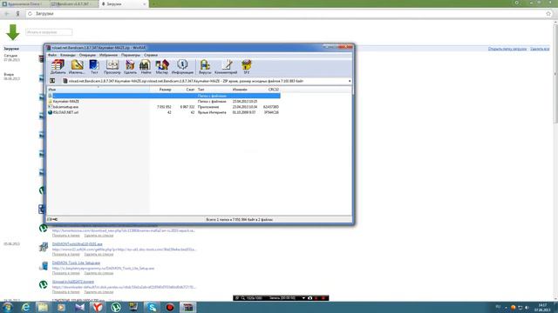Viewport: 558px width, 313px height.
Task: Click the up-one-level icon beside archive path
Action: [x=52, y=81]
